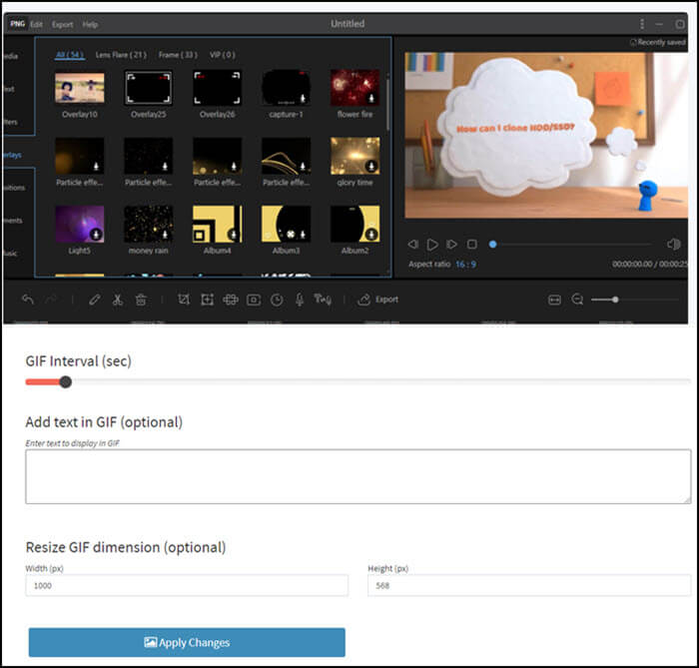Click the Width (px) input field
This screenshot has width=699, height=668.
click(187, 586)
